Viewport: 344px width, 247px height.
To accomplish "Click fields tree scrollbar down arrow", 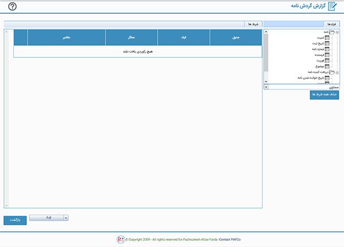I will coord(266,81).
